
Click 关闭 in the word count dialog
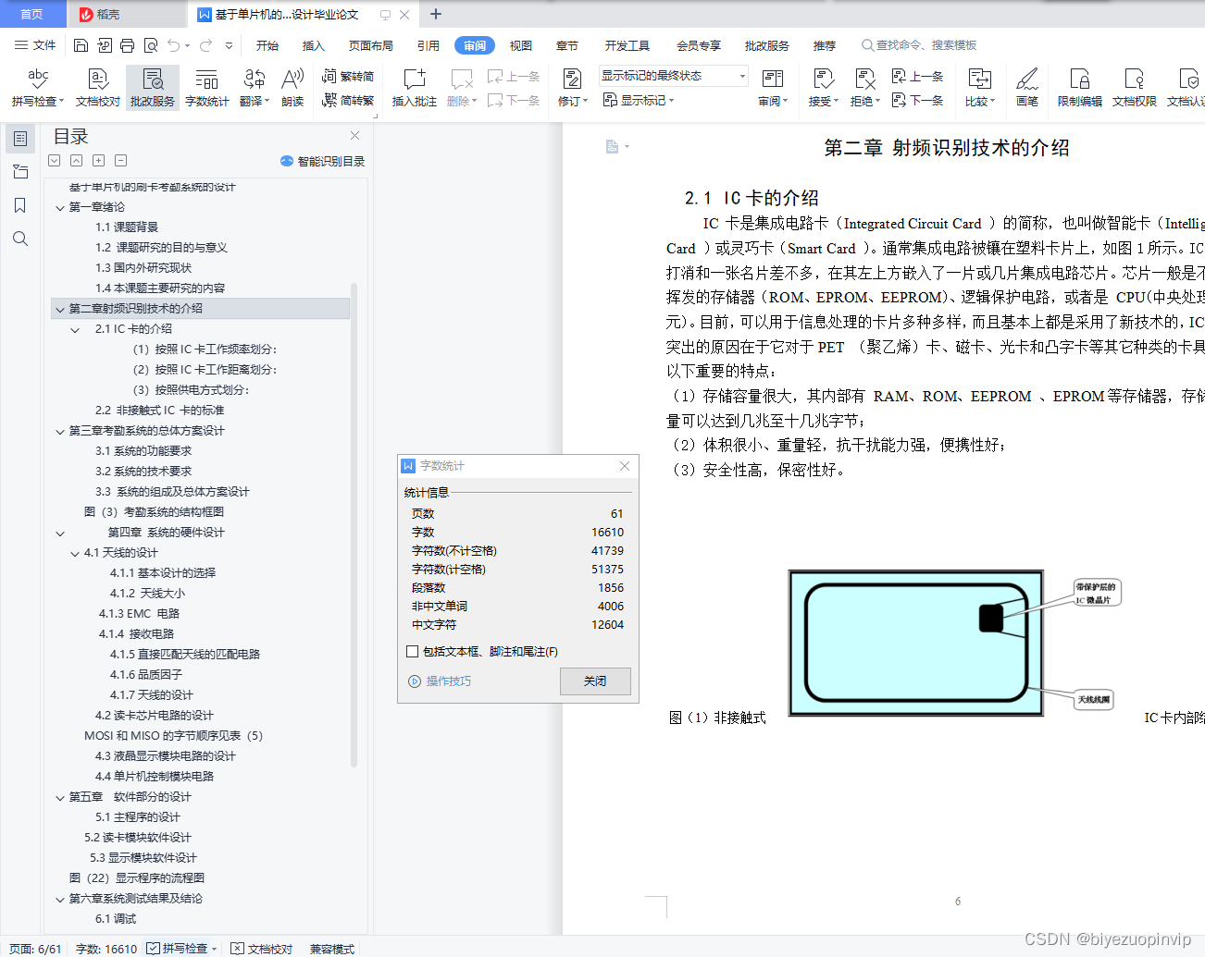pyautogui.click(x=595, y=681)
